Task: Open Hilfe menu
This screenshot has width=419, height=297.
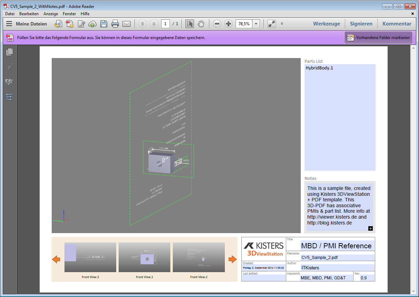Action: [x=85, y=14]
